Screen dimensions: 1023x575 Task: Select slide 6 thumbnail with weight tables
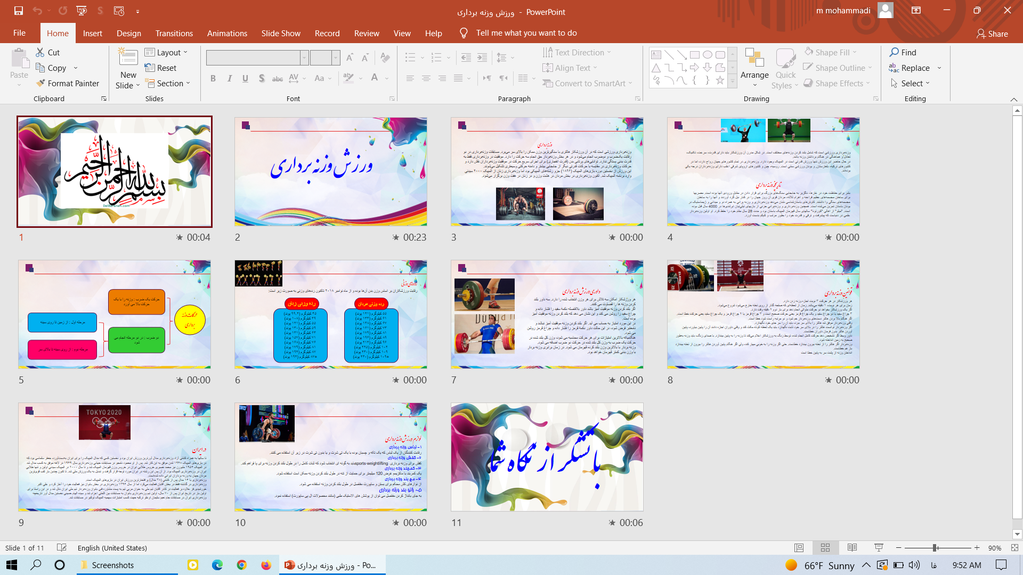[330, 314]
